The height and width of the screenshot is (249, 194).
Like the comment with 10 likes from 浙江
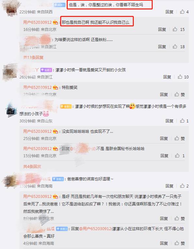183,77
